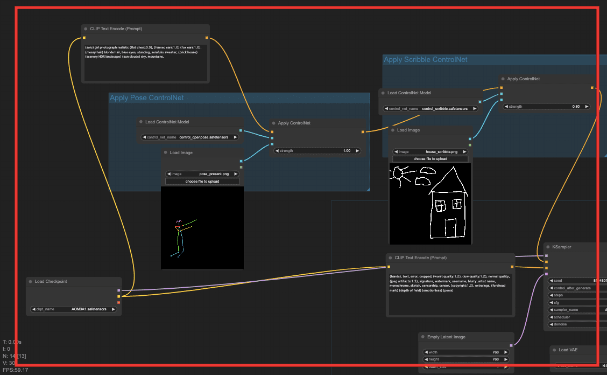The width and height of the screenshot is (607, 375).
Task: Click the positive prompt text box
Action: click(145, 63)
